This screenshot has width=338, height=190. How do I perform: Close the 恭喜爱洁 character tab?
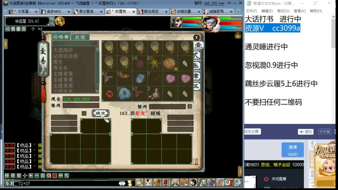pyautogui.click(x=101, y=12)
